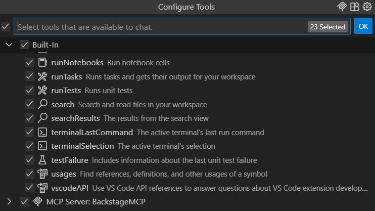This screenshot has width=375, height=211.
Task: Expand the MCP Server: BackstageMCP group
Action: pyautogui.click(x=9, y=202)
